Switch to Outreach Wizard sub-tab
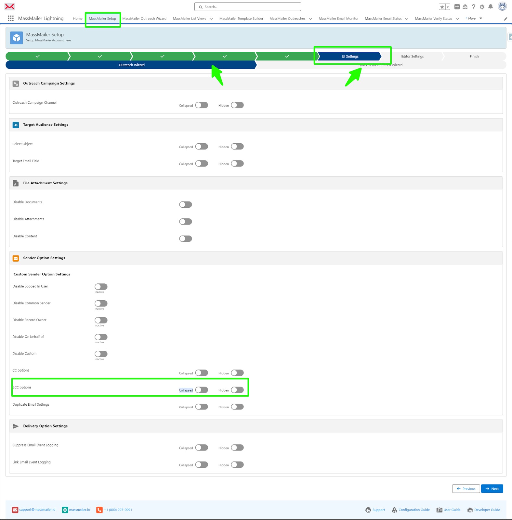The width and height of the screenshot is (512, 520). [x=131, y=65]
